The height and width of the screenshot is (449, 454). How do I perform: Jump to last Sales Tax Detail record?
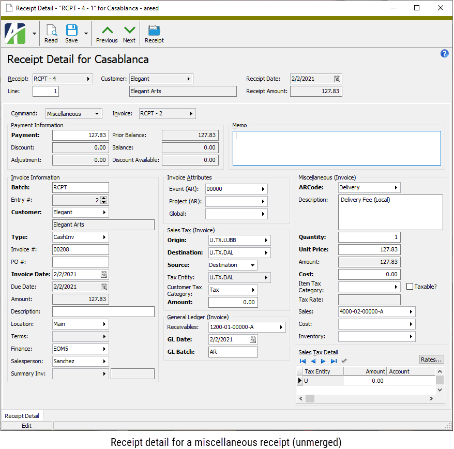coord(334,361)
